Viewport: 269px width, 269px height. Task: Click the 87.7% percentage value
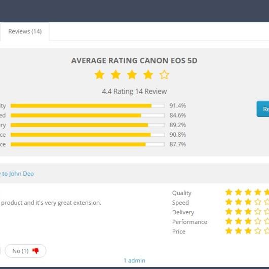(x=178, y=144)
